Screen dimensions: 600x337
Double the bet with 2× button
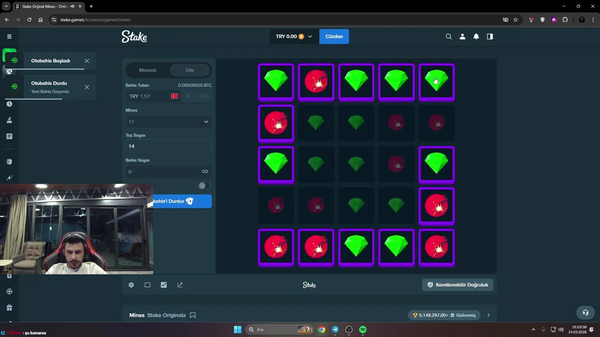point(203,96)
